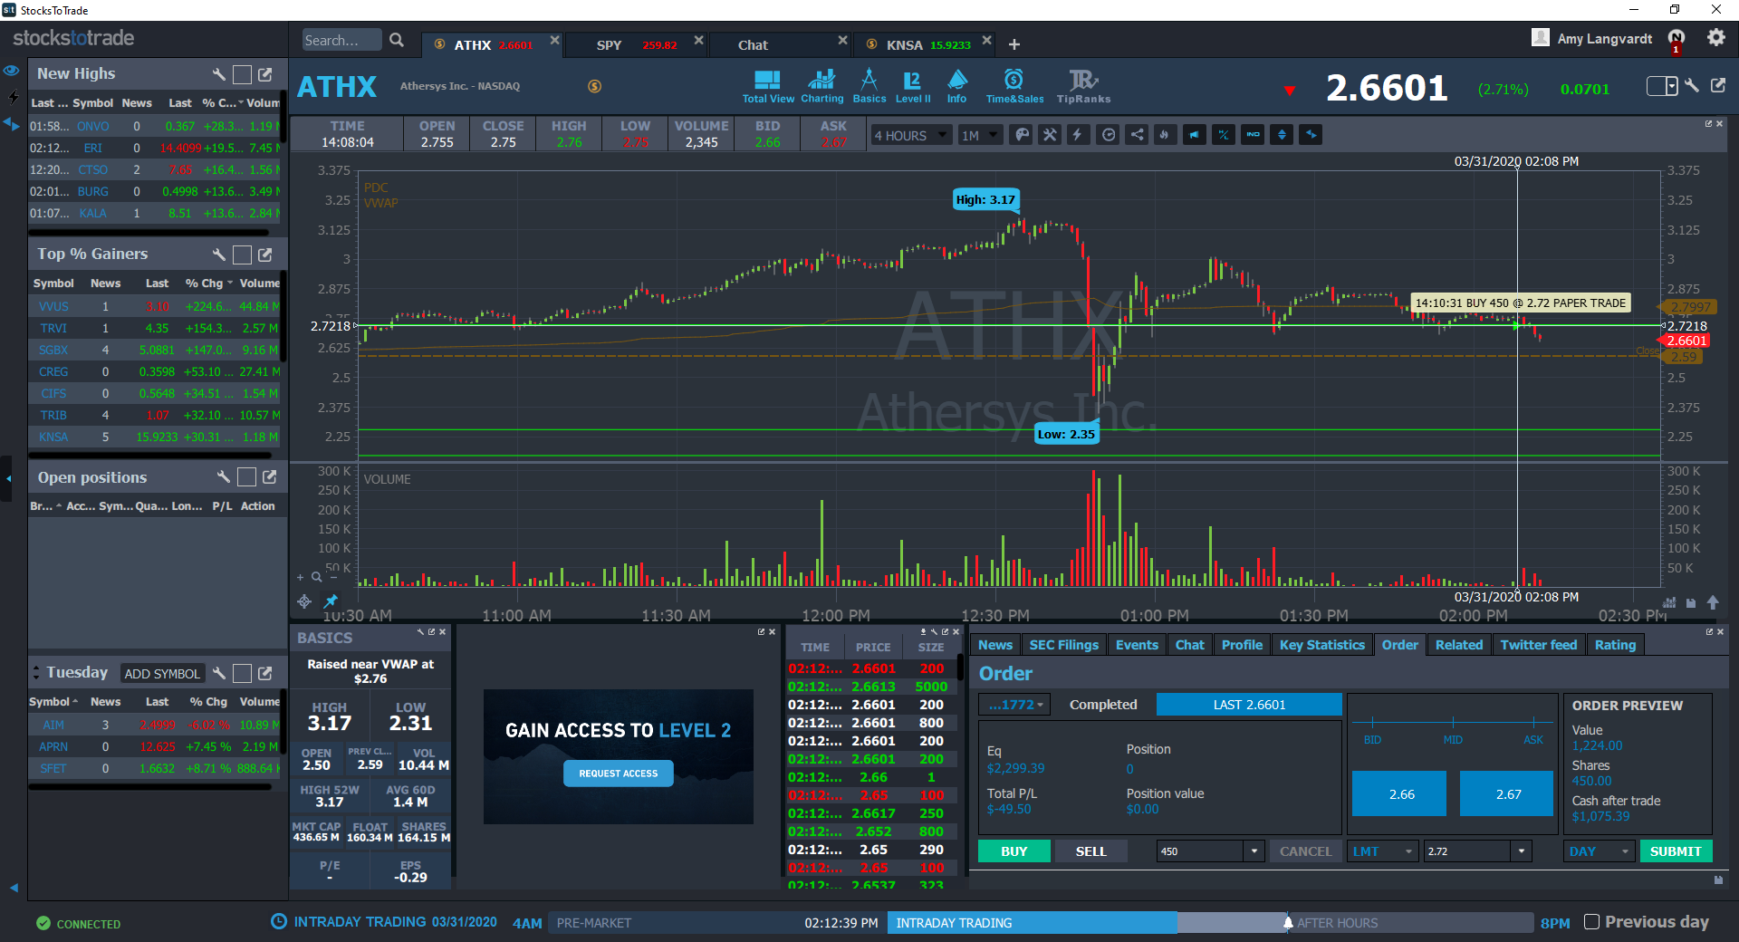
Task: Open the 1M interval dropdown
Action: coord(980,136)
